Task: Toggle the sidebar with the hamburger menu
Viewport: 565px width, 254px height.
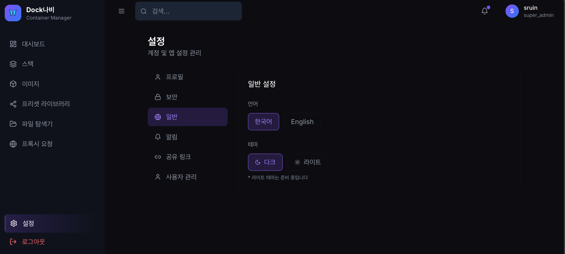Action: [121, 11]
